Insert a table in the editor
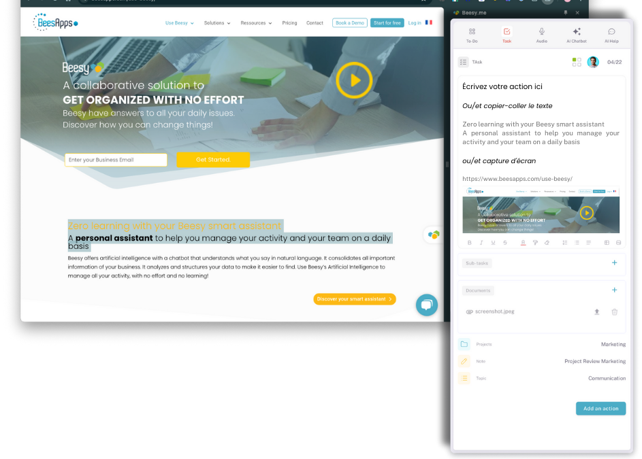 (607, 243)
